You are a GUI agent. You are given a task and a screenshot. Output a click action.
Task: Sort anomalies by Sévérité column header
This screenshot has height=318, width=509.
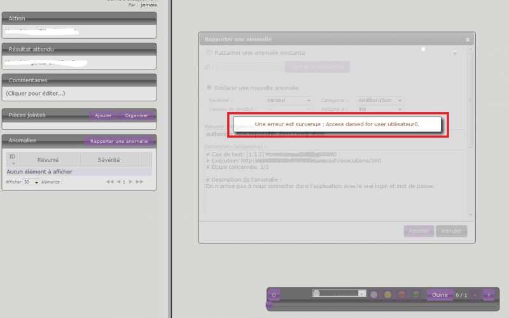coord(108,159)
